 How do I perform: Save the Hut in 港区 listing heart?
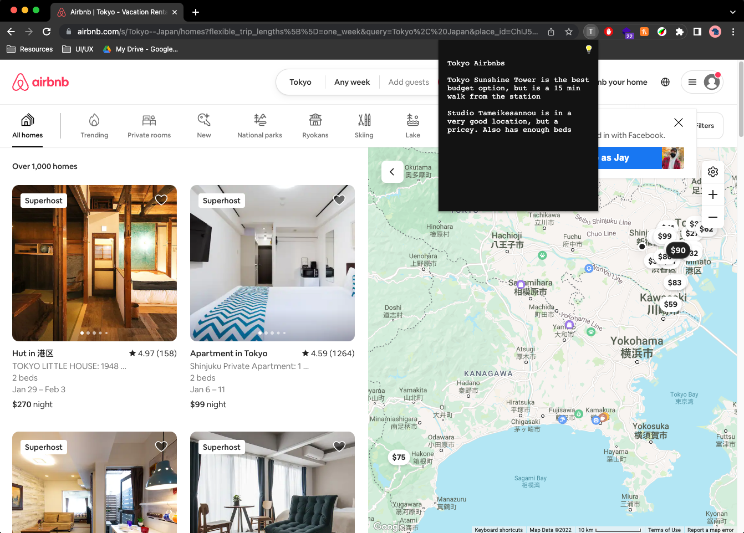click(161, 199)
